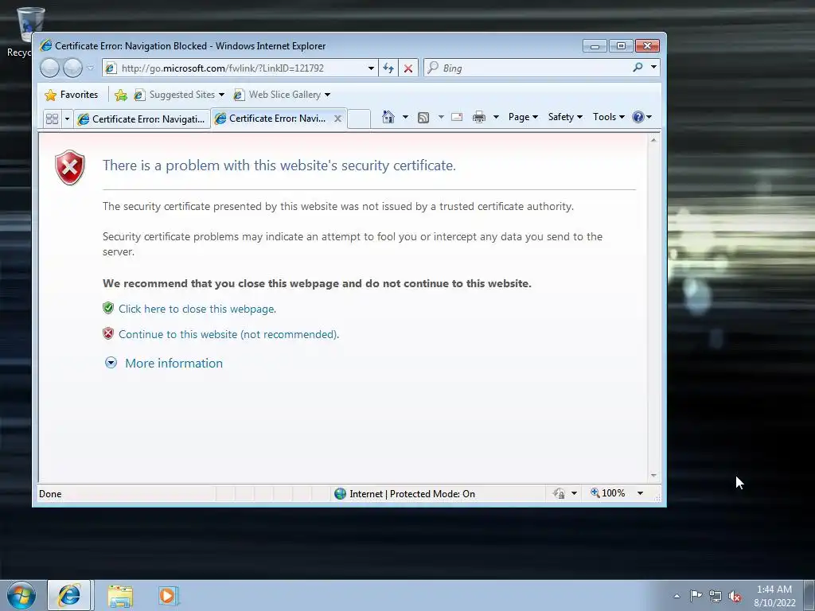Refresh the page with the refresh icon
Image resolution: width=815 pixels, height=611 pixels.
coord(388,68)
